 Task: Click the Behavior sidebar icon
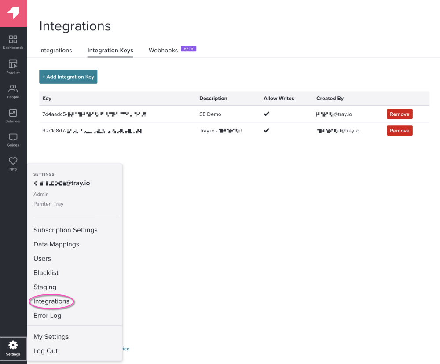point(13,114)
